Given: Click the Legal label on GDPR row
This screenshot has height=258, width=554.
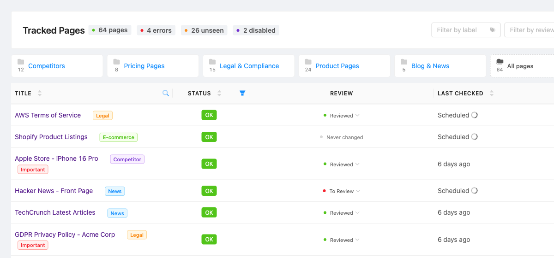Looking at the screenshot, I should [137, 235].
